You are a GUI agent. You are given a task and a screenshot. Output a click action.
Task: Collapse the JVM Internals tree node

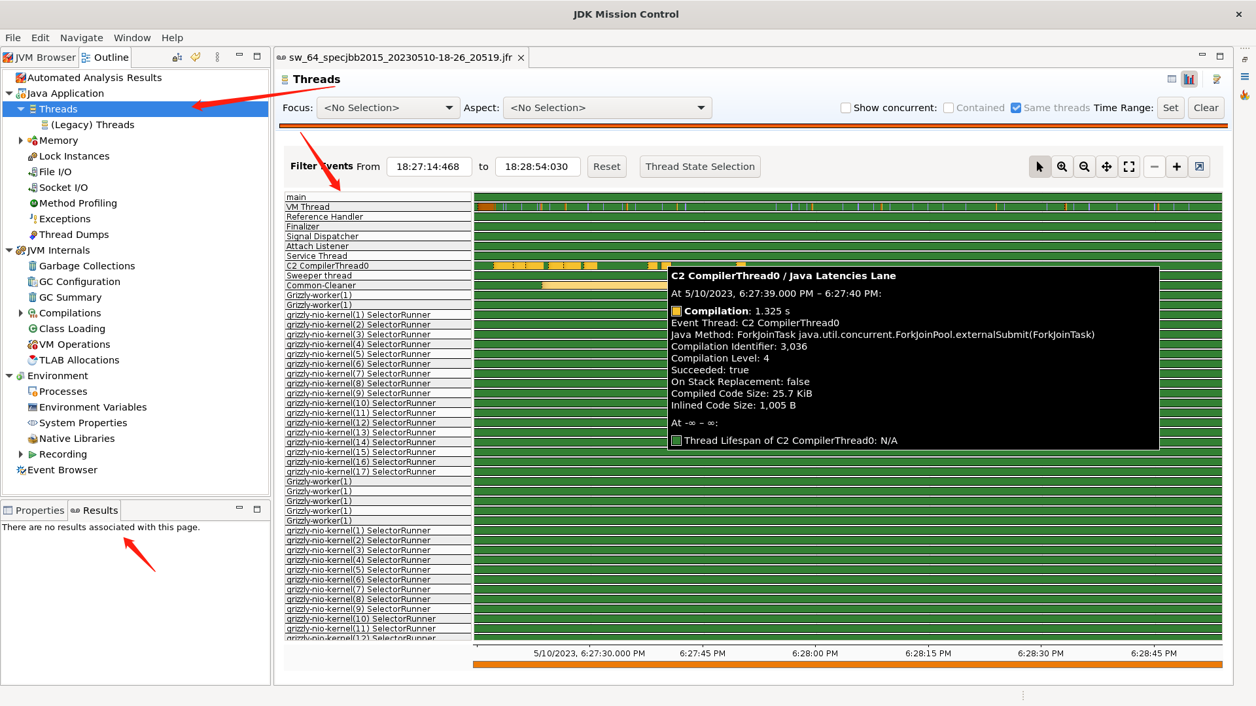click(9, 250)
